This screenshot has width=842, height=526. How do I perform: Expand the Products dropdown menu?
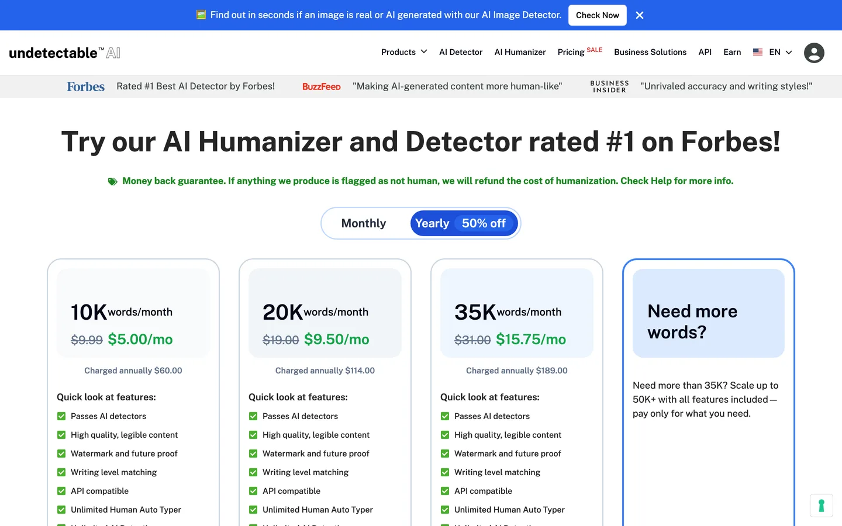(x=404, y=52)
